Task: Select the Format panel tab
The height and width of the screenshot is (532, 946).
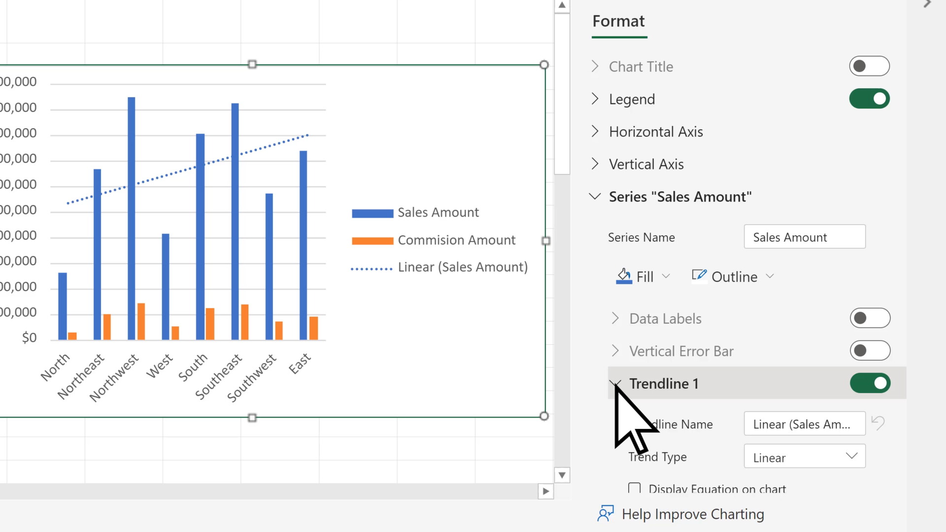Action: tap(618, 20)
